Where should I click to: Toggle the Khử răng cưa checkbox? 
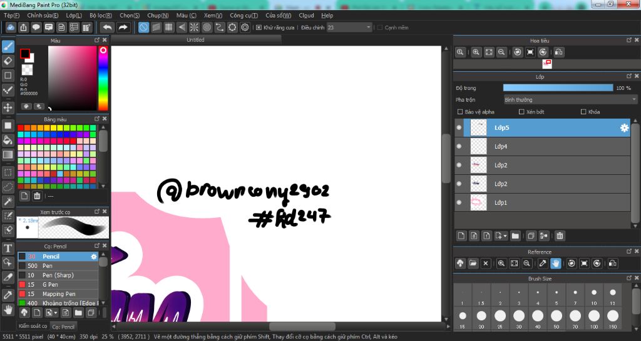(x=259, y=27)
